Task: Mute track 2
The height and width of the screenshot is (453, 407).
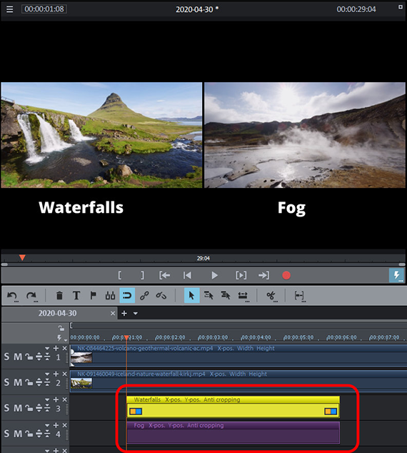Action: pos(18,382)
